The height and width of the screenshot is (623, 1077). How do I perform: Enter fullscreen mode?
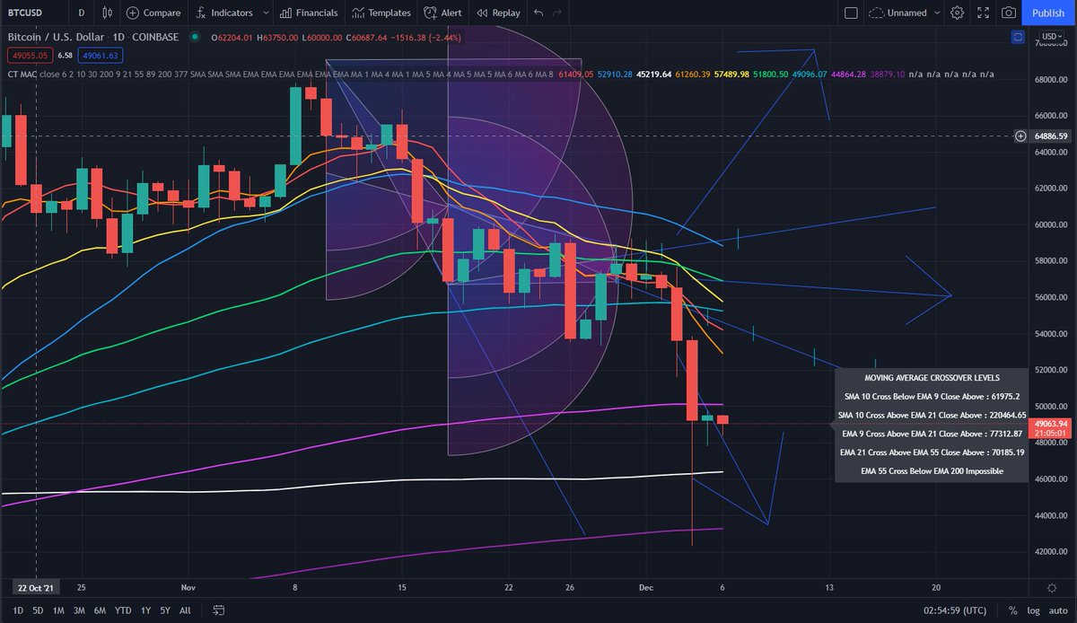pyautogui.click(x=984, y=13)
